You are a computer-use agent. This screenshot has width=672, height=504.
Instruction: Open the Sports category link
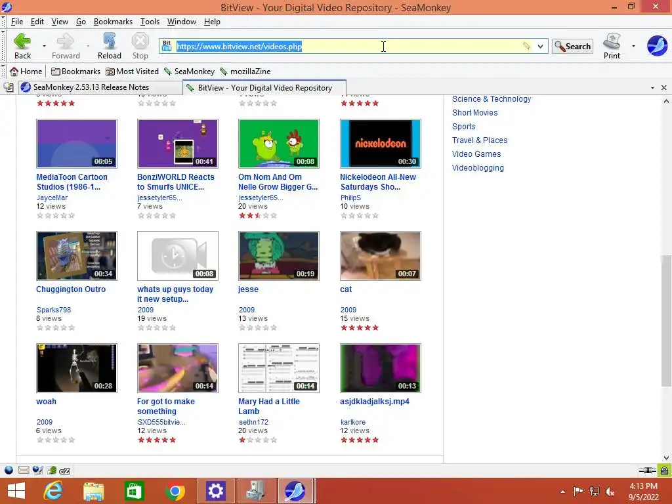click(464, 127)
